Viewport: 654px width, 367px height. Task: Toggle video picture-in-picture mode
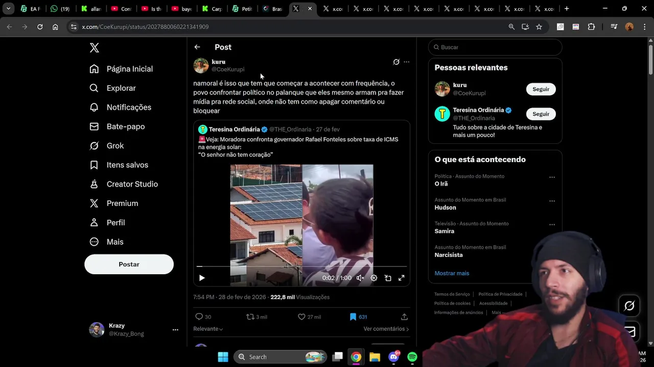point(388,278)
